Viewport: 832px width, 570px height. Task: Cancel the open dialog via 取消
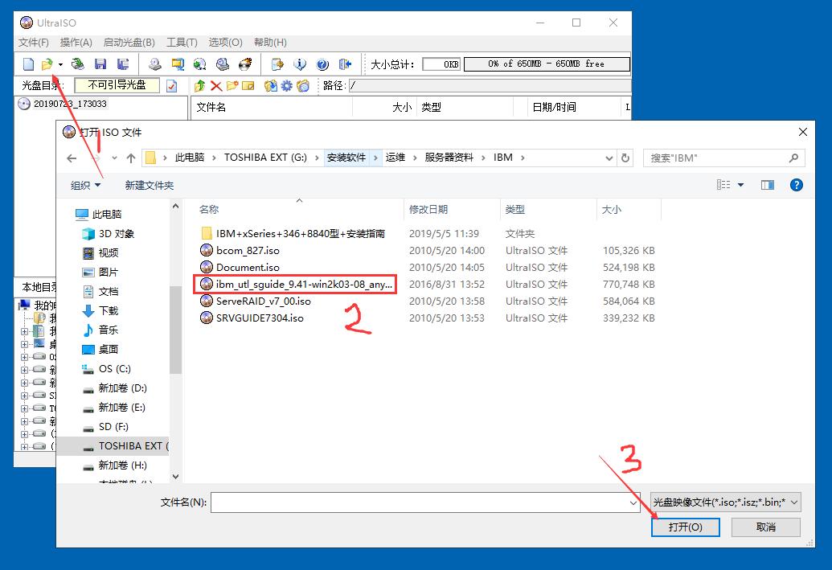click(764, 527)
